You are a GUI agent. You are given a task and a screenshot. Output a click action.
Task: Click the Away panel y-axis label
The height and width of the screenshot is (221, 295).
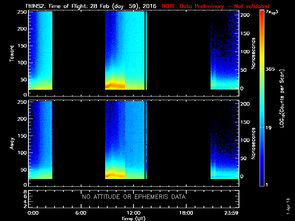pyautogui.click(x=12, y=143)
